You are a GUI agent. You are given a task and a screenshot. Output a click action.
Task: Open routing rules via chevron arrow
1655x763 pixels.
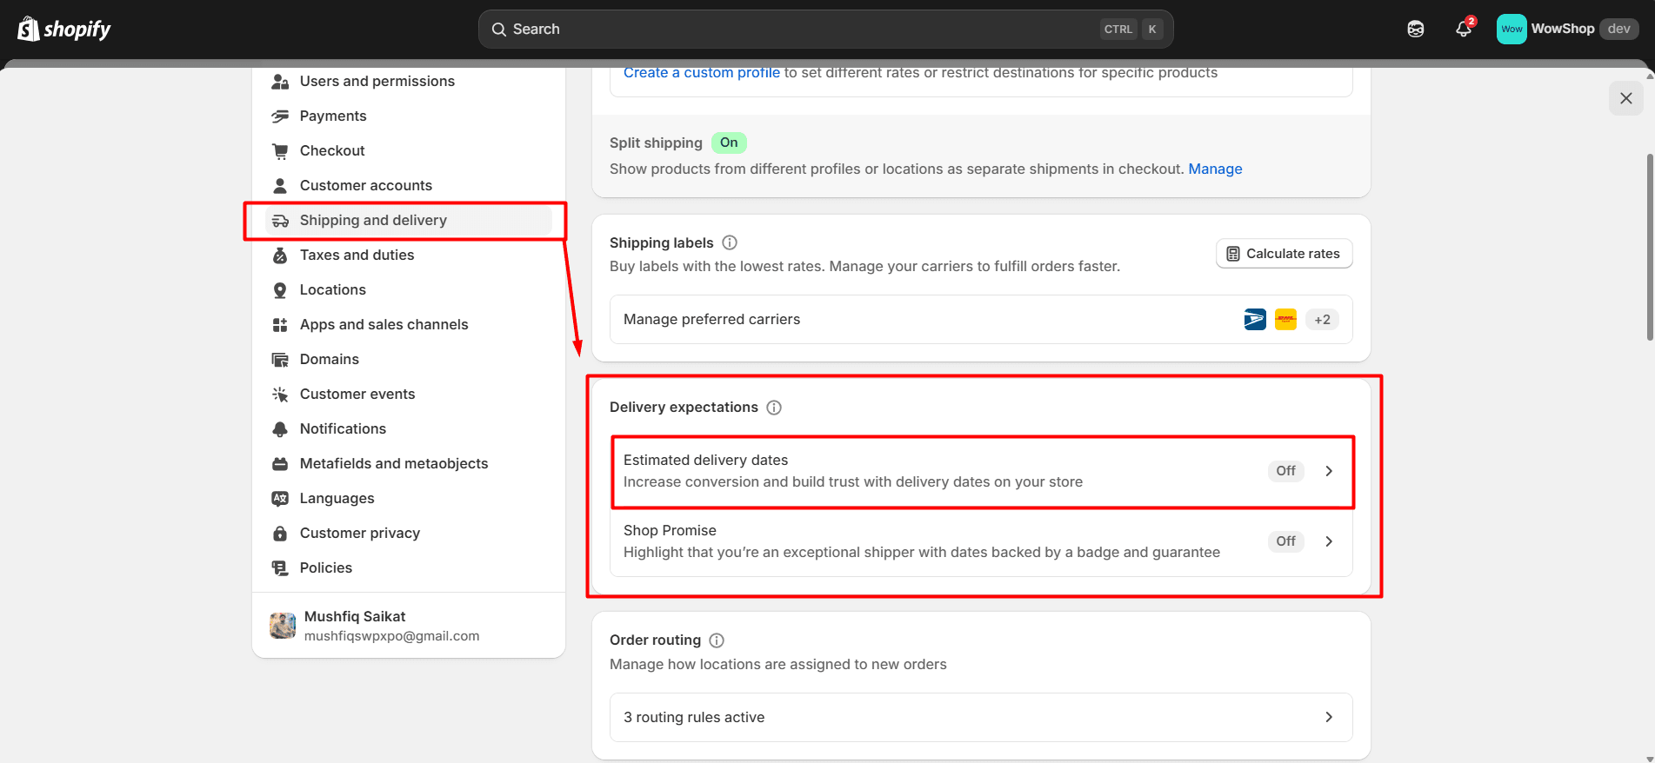pyautogui.click(x=1329, y=717)
